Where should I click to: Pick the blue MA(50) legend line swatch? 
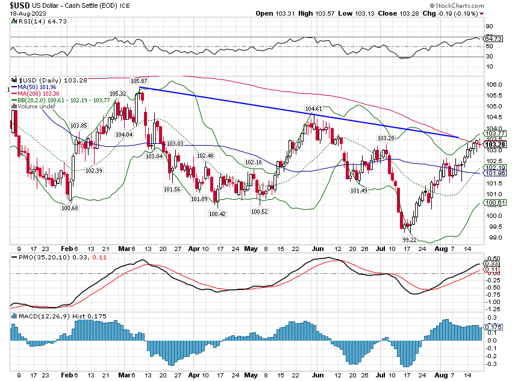14,87
